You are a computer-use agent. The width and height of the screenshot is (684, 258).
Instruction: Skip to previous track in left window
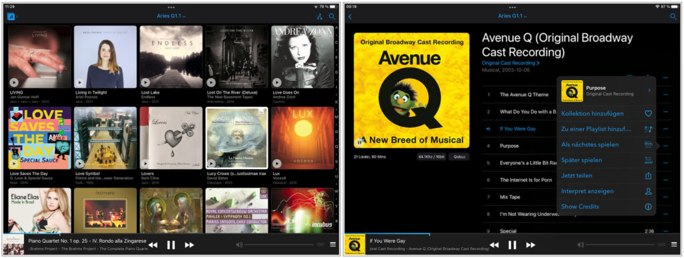[x=153, y=245]
